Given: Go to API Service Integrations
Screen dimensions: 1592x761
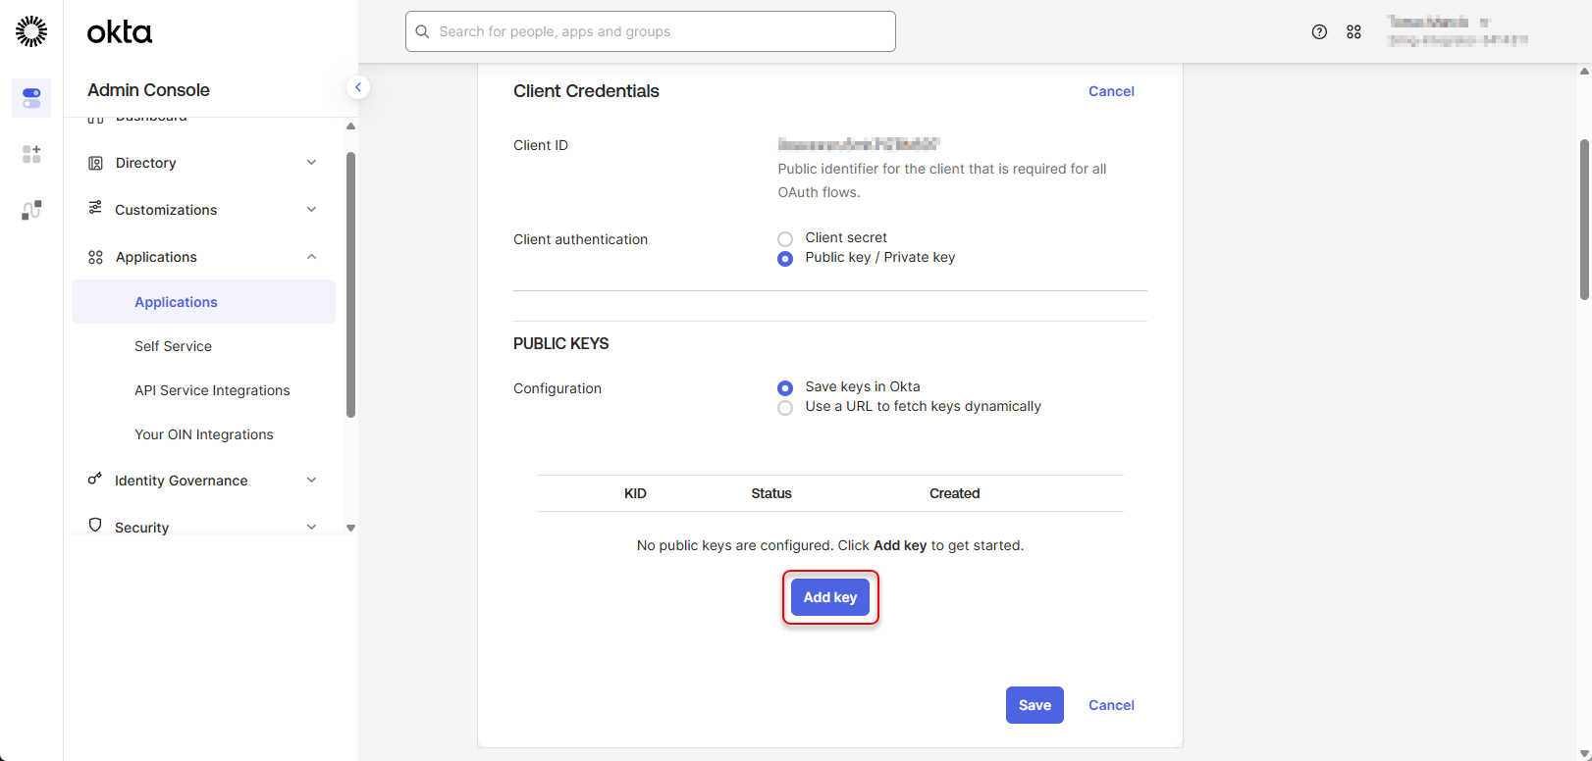Looking at the screenshot, I should pos(212,390).
